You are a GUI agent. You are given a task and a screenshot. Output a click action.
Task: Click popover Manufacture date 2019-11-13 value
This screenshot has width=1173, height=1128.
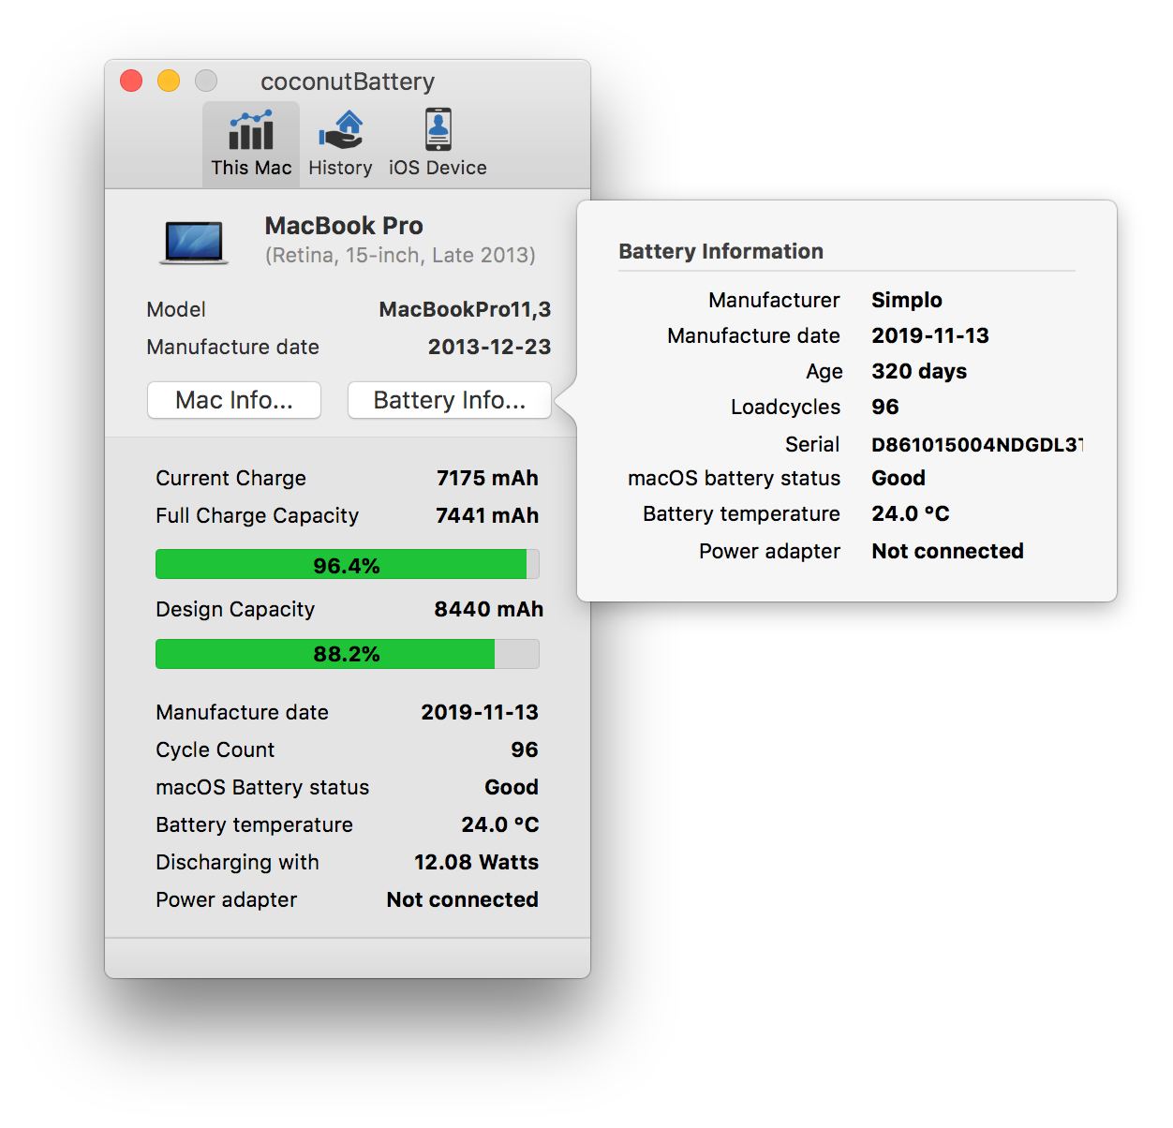pyautogui.click(x=930, y=335)
